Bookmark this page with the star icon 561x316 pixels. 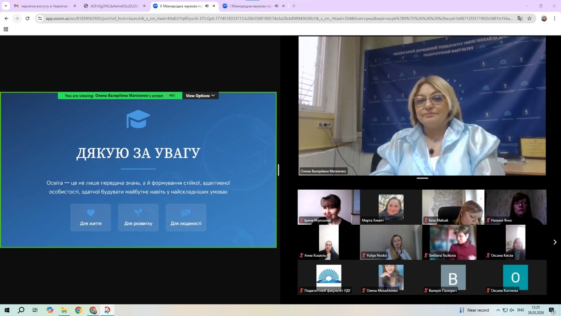coord(529,18)
